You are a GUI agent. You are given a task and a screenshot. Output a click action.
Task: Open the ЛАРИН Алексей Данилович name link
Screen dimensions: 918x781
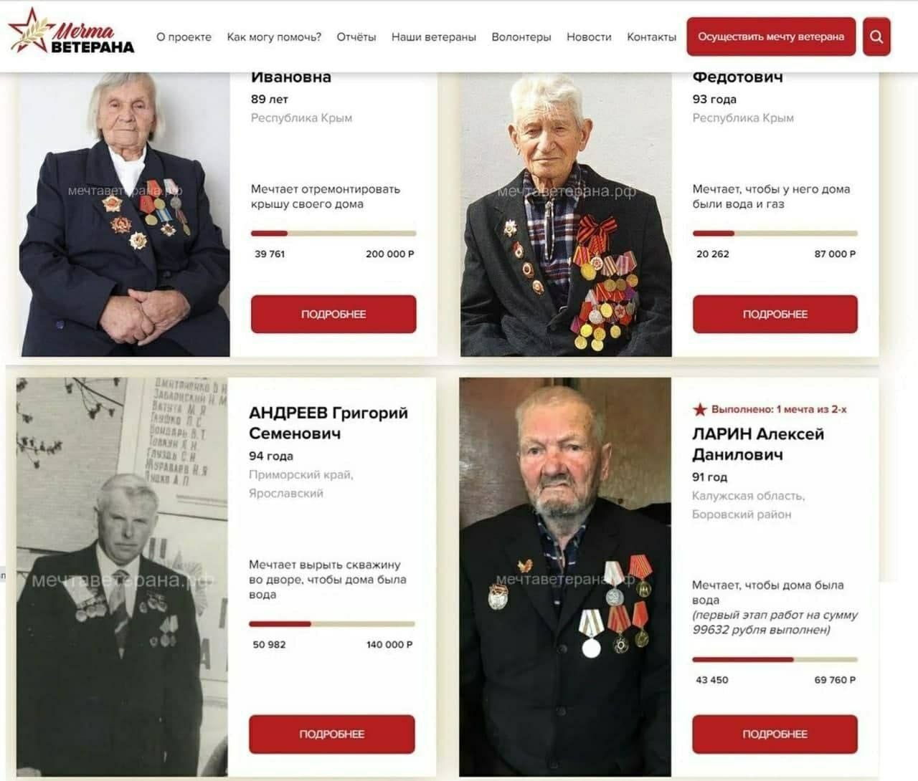(x=758, y=444)
